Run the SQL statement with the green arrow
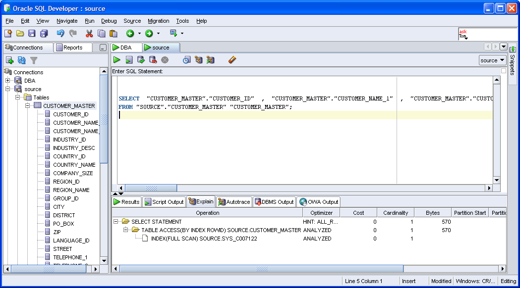Image resolution: width=520 pixels, height=288 pixels. click(x=117, y=59)
